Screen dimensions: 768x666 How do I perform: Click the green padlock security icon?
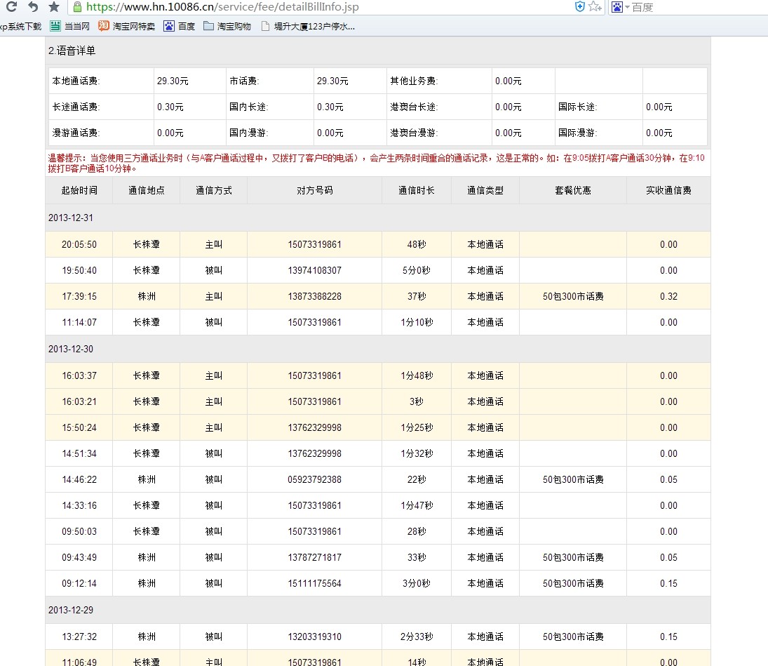click(x=77, y=7)
